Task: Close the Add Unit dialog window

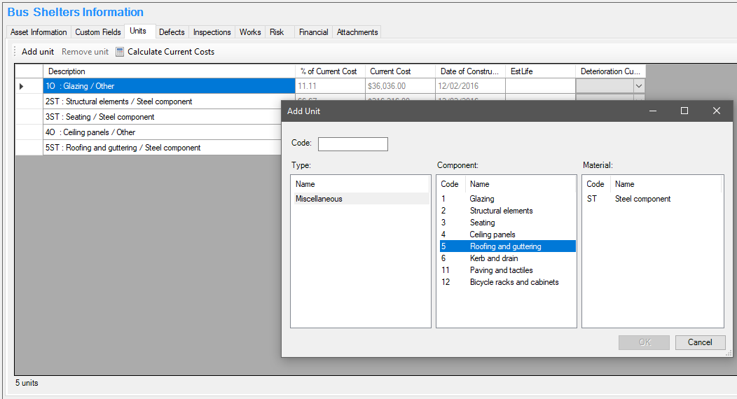Action: [x=716, y=111]
